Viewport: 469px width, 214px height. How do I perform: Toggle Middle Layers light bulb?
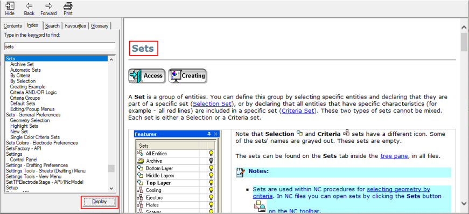[x=212, y=175]
